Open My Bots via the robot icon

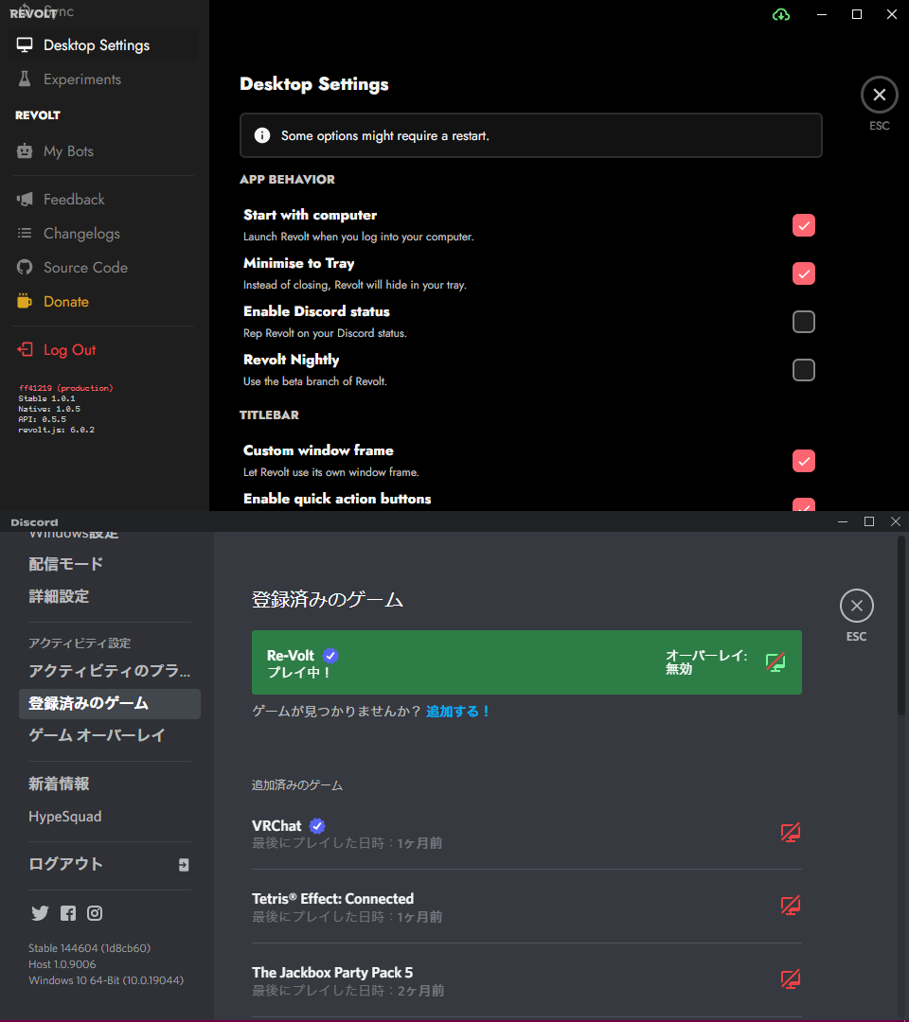(24, 150)
